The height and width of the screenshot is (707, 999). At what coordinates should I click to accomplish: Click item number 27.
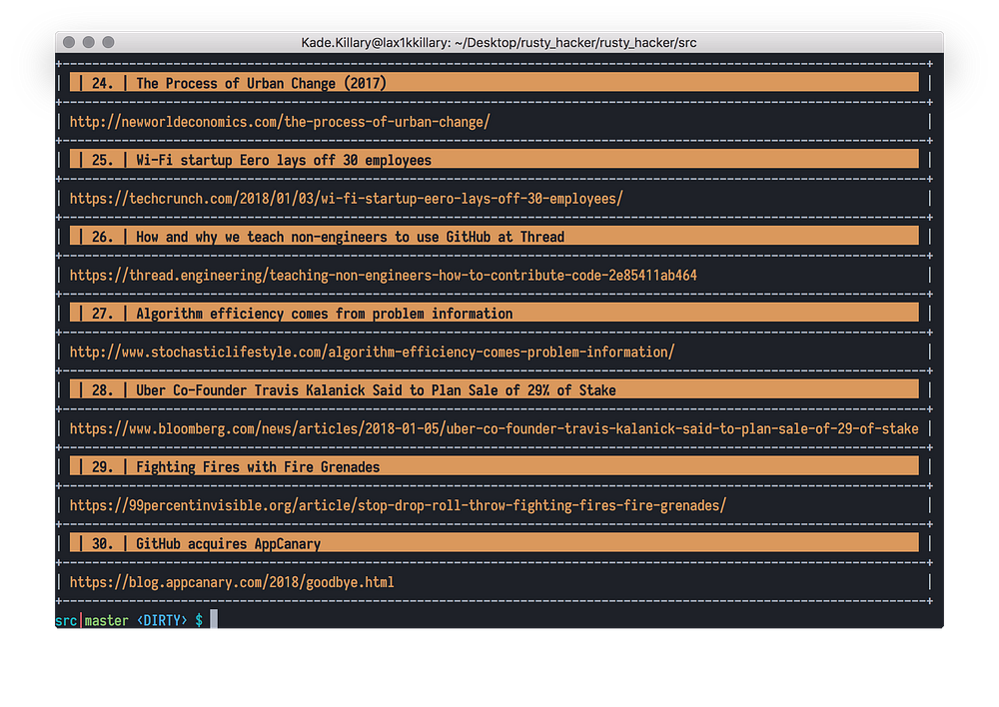click(x=102, y=314)
